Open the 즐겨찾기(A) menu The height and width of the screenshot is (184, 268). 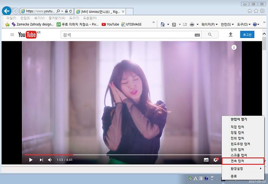[57, 18]
